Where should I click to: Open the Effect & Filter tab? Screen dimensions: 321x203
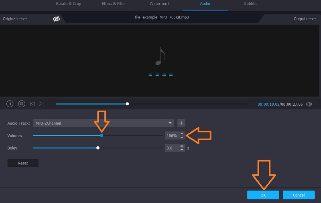114,4
